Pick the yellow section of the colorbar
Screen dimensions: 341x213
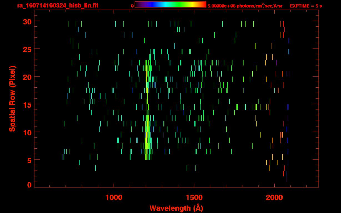[191, 4]
